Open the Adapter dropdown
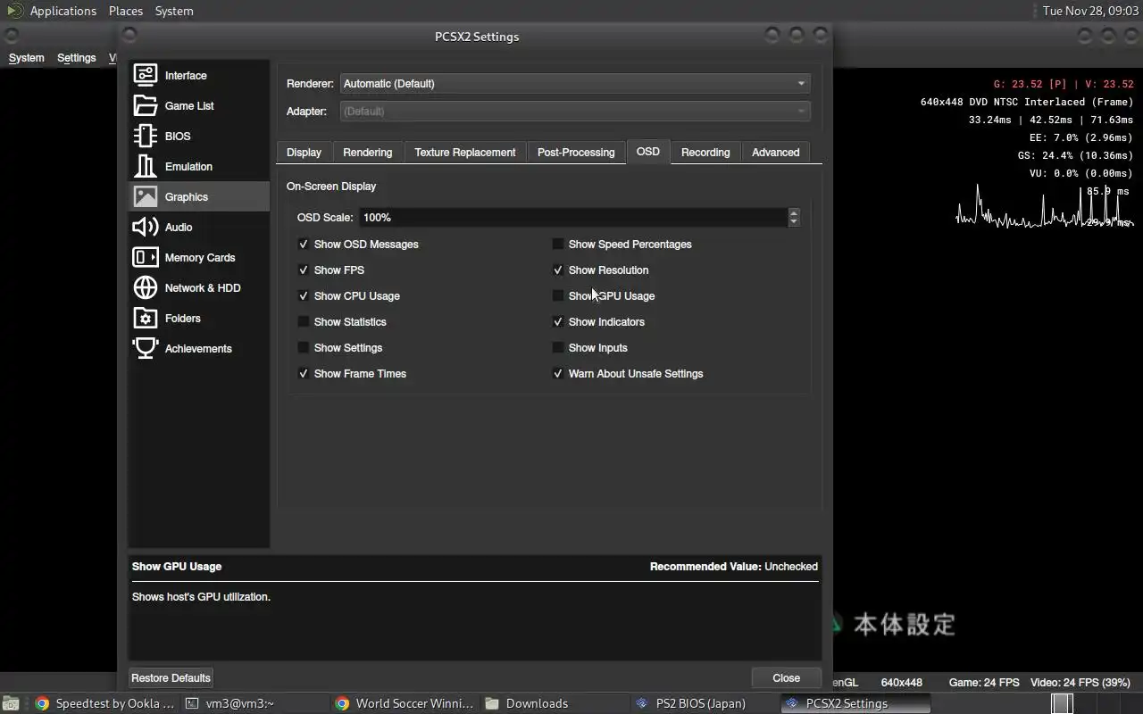 click(x=575, y=111)
